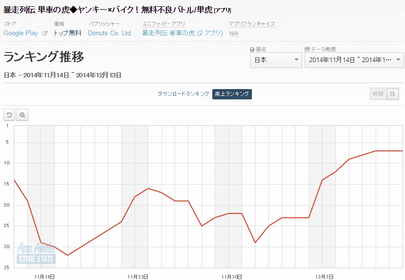This screenshot has height=280, width=405.
Task: Open the Donuts Co. Ltd. publisher link
Action: pos(110,33)
